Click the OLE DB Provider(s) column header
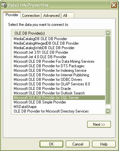The height and width of the screenshot is (151, 119). coord(58,33)
